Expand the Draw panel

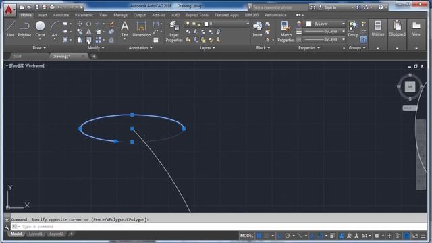pyautogui.click(x=39, y=48)
